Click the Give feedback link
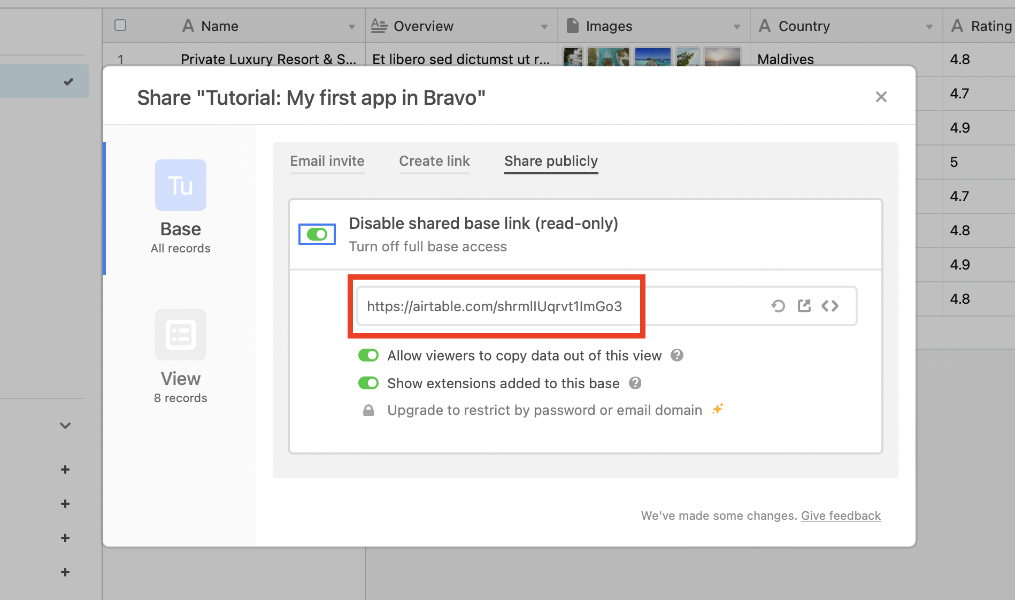This screenshot has width=1015, height=600. click(841, 516)
